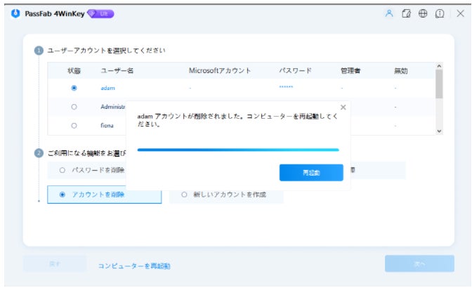Viewport: 472px width, 288px height.
Task: Click the 管理者 column header
Action: click(x=350, y=71)
